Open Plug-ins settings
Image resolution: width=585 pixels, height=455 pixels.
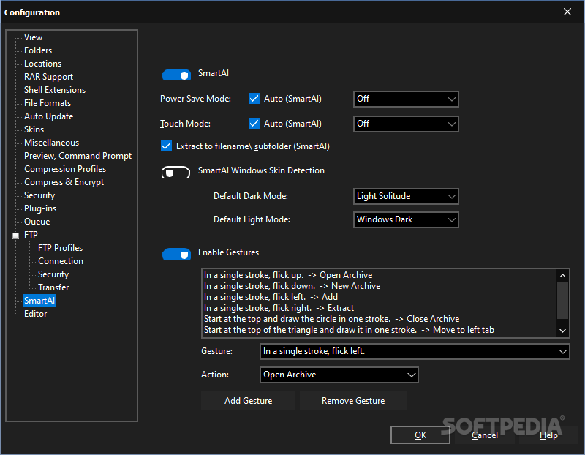click(40, 208)
